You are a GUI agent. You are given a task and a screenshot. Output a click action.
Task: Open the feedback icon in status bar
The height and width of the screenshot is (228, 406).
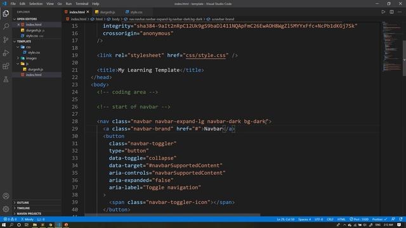click(x=393, y=219)
